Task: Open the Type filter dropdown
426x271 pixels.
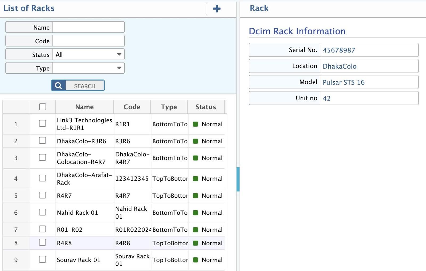Action: tap(119, 68)
